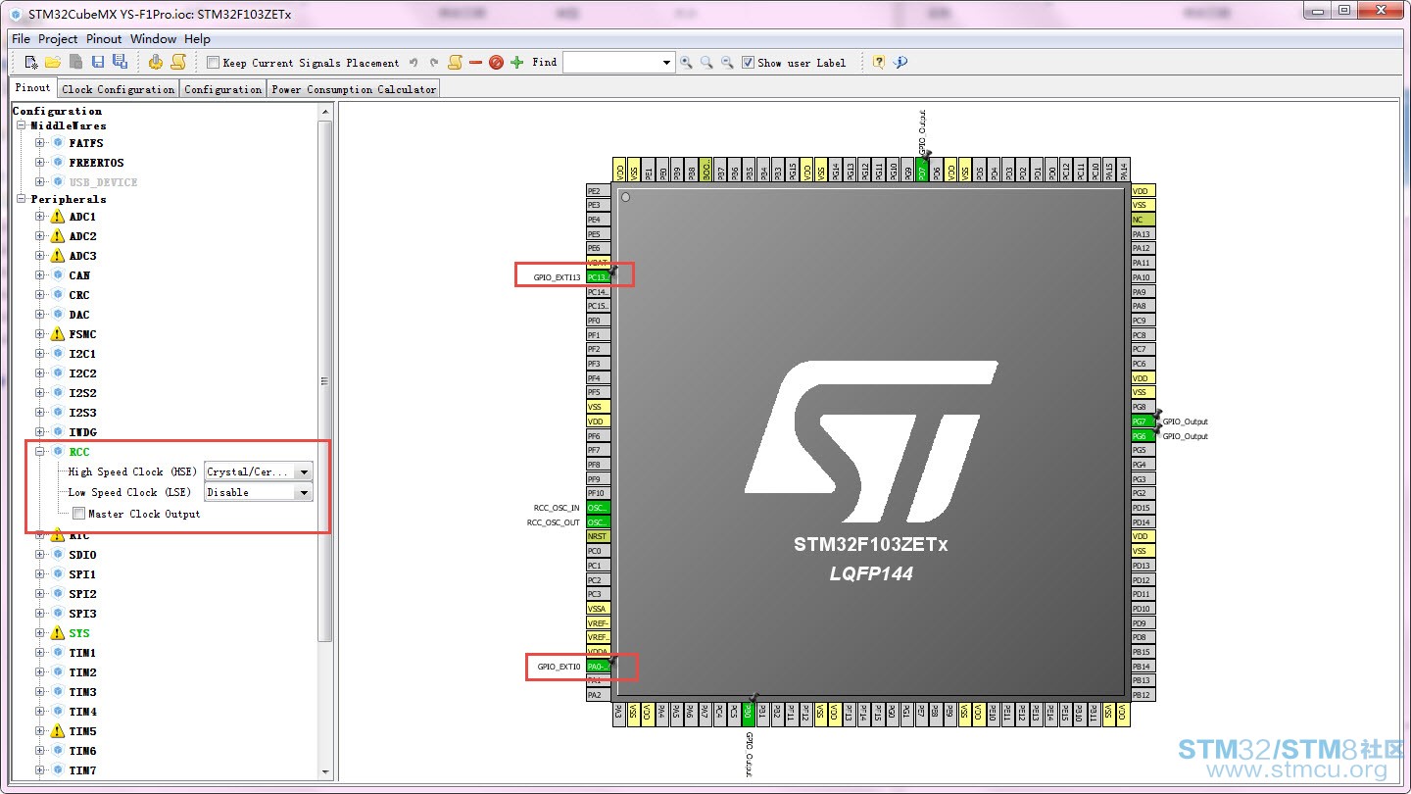Open the Project menu
This screenshot has width=1411, height=794.
tap(58, 39)
